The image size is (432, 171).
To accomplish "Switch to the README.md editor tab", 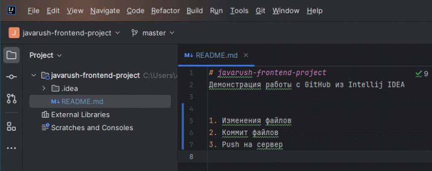I will click(216, 55).
